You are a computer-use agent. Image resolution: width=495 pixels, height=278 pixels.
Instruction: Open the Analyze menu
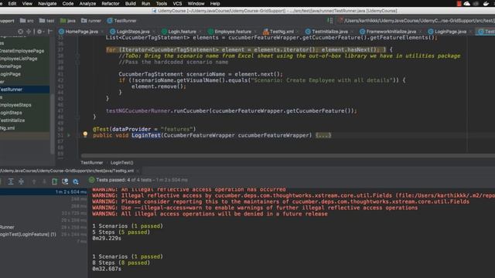point(87,3)
